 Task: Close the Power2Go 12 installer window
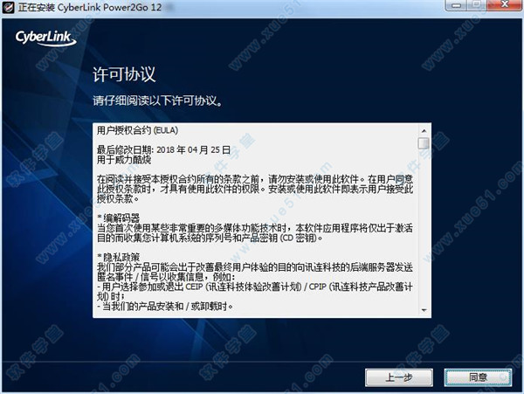505,5
